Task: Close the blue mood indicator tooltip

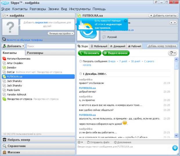Action: click(x=125, y=21)
